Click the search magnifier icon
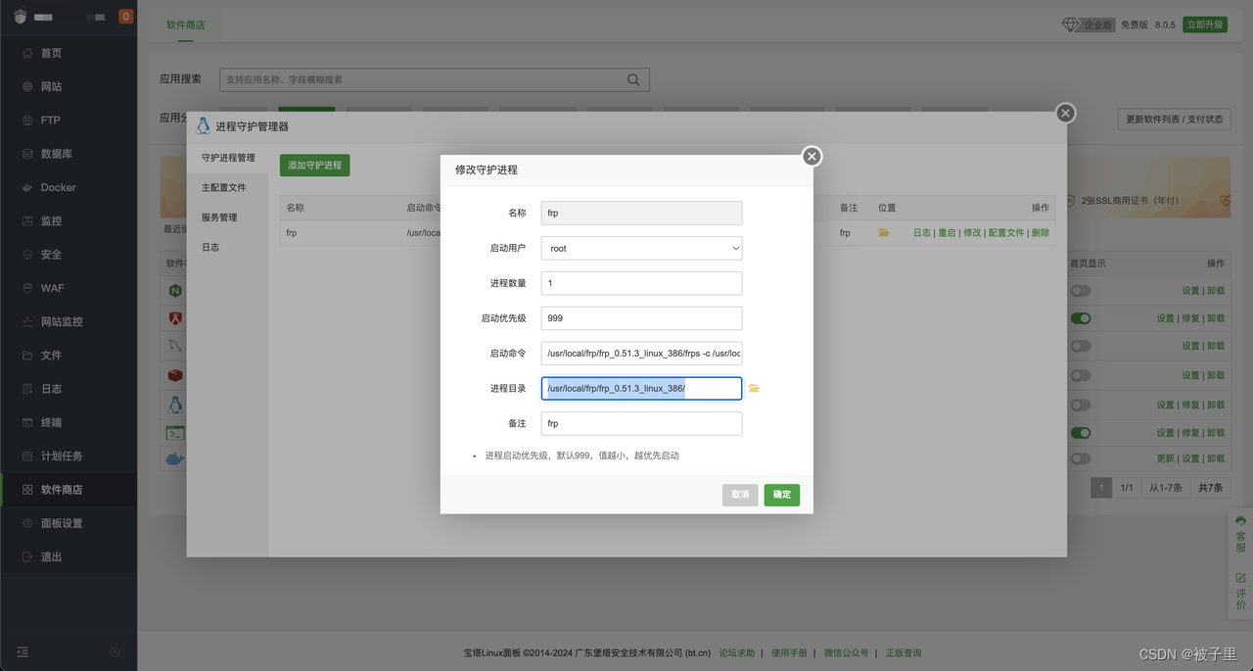Viewport: 1253px width, 671px height. (x=633, y=79)
